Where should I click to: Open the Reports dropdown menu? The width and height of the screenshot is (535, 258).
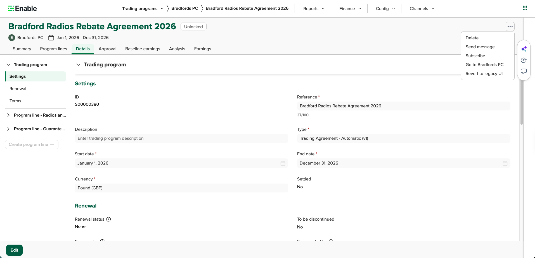(314, 9)
